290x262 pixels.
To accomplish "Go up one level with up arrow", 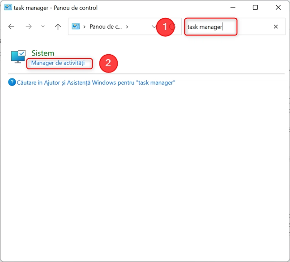I will 58,27.
